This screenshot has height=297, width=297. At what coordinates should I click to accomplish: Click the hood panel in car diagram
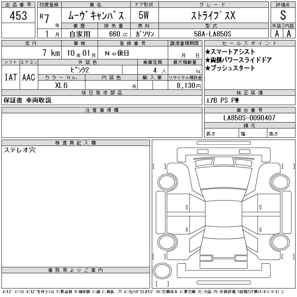click(x=223, y=178)
